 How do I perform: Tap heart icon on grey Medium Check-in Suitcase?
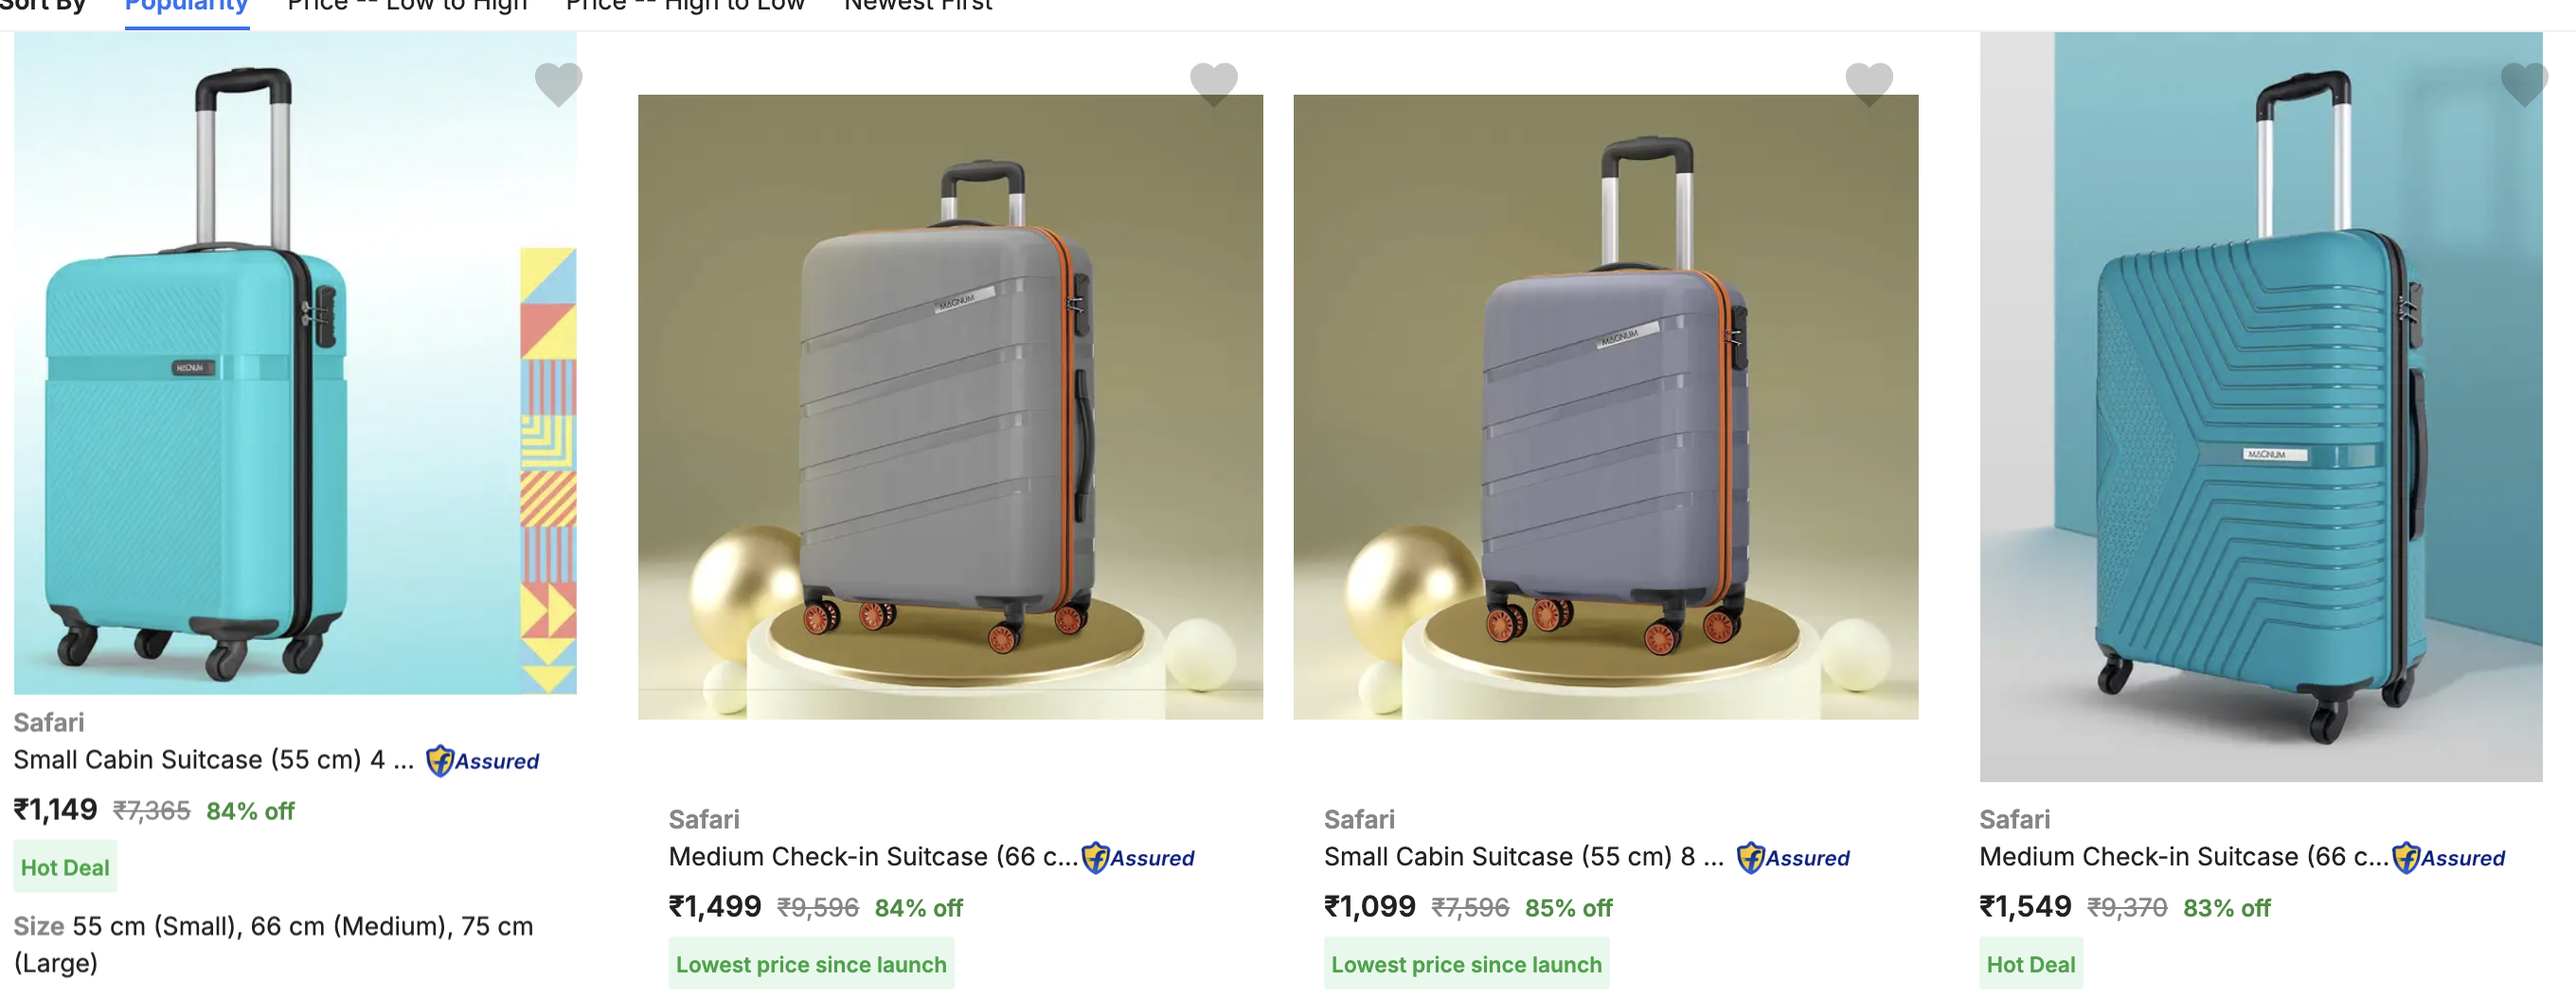pos(1213,83)
